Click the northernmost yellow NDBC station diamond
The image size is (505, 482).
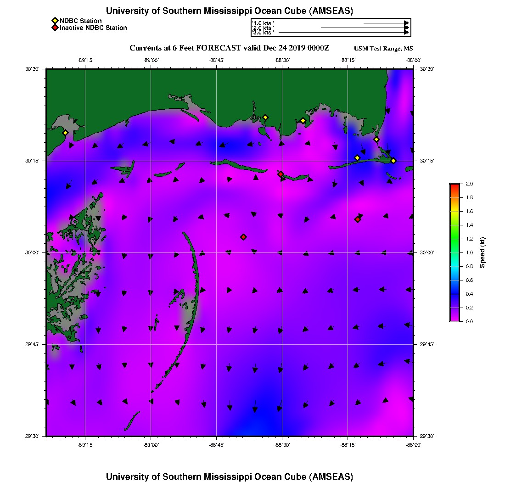[x=265, y=117]
